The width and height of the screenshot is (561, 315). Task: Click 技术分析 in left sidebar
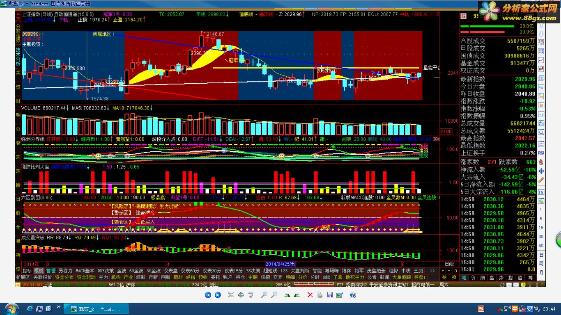18,56
